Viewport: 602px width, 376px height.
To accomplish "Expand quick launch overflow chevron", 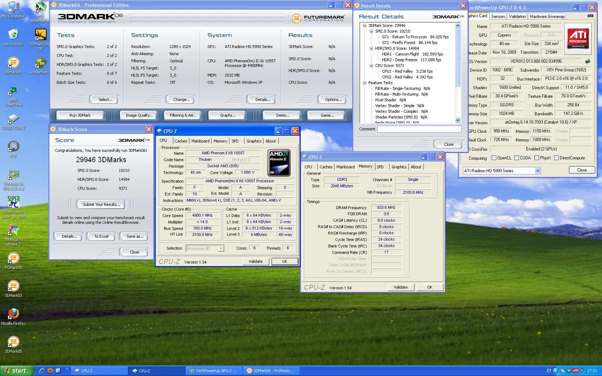I will coord(67,369).
